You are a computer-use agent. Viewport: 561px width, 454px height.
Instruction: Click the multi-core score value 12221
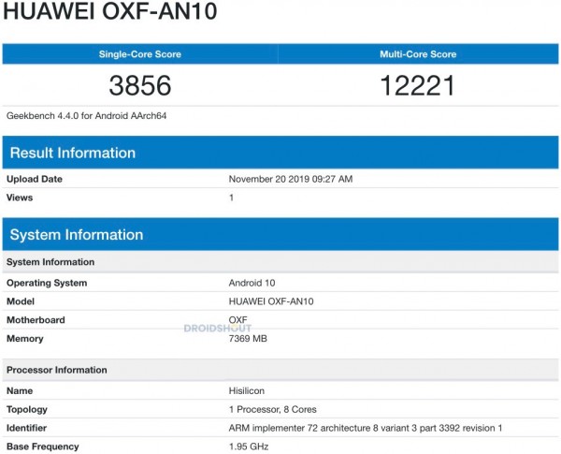(417, 86)
